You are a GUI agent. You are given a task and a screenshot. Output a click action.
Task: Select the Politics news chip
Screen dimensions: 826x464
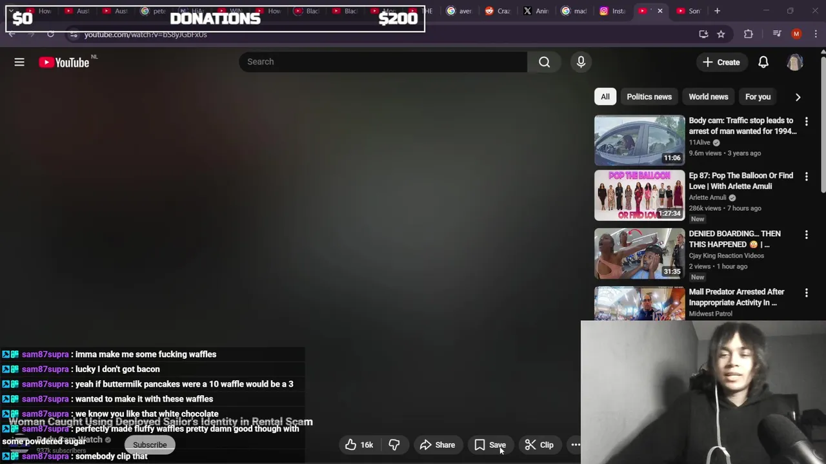pyautogui.click(x=649, y=97)
